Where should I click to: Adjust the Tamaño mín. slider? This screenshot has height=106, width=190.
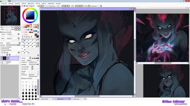click(x=34, y=62)
